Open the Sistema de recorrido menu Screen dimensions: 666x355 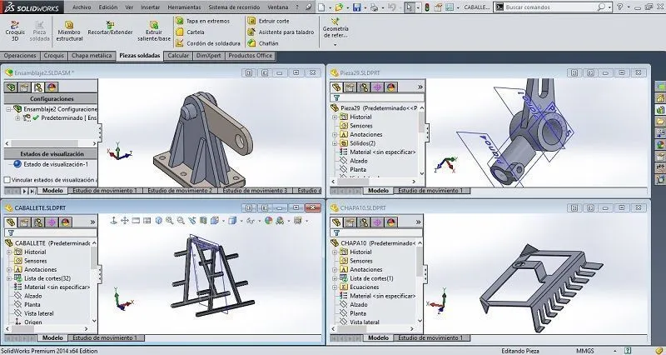tap(234, 7)
